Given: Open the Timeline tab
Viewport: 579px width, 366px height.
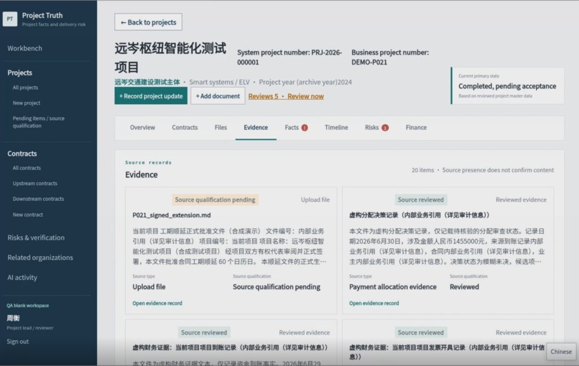Looking at the screenshot, I should [336, 127].
